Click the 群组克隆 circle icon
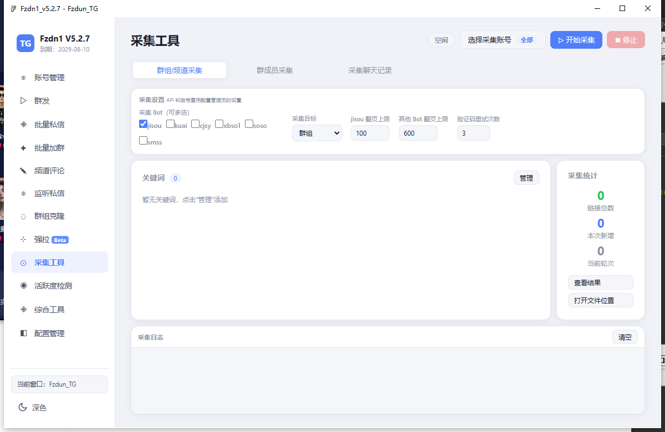The image size is (665, 432). (x=23, y=217)
